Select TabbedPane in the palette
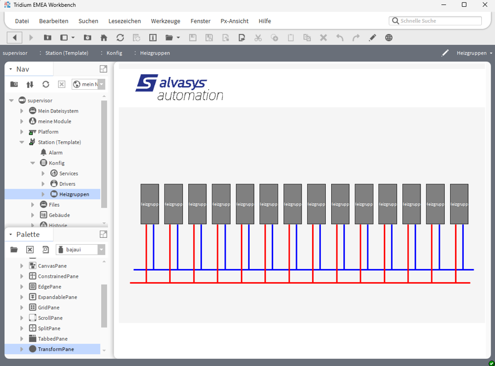The image size is (495, 366). click(53, 339)
